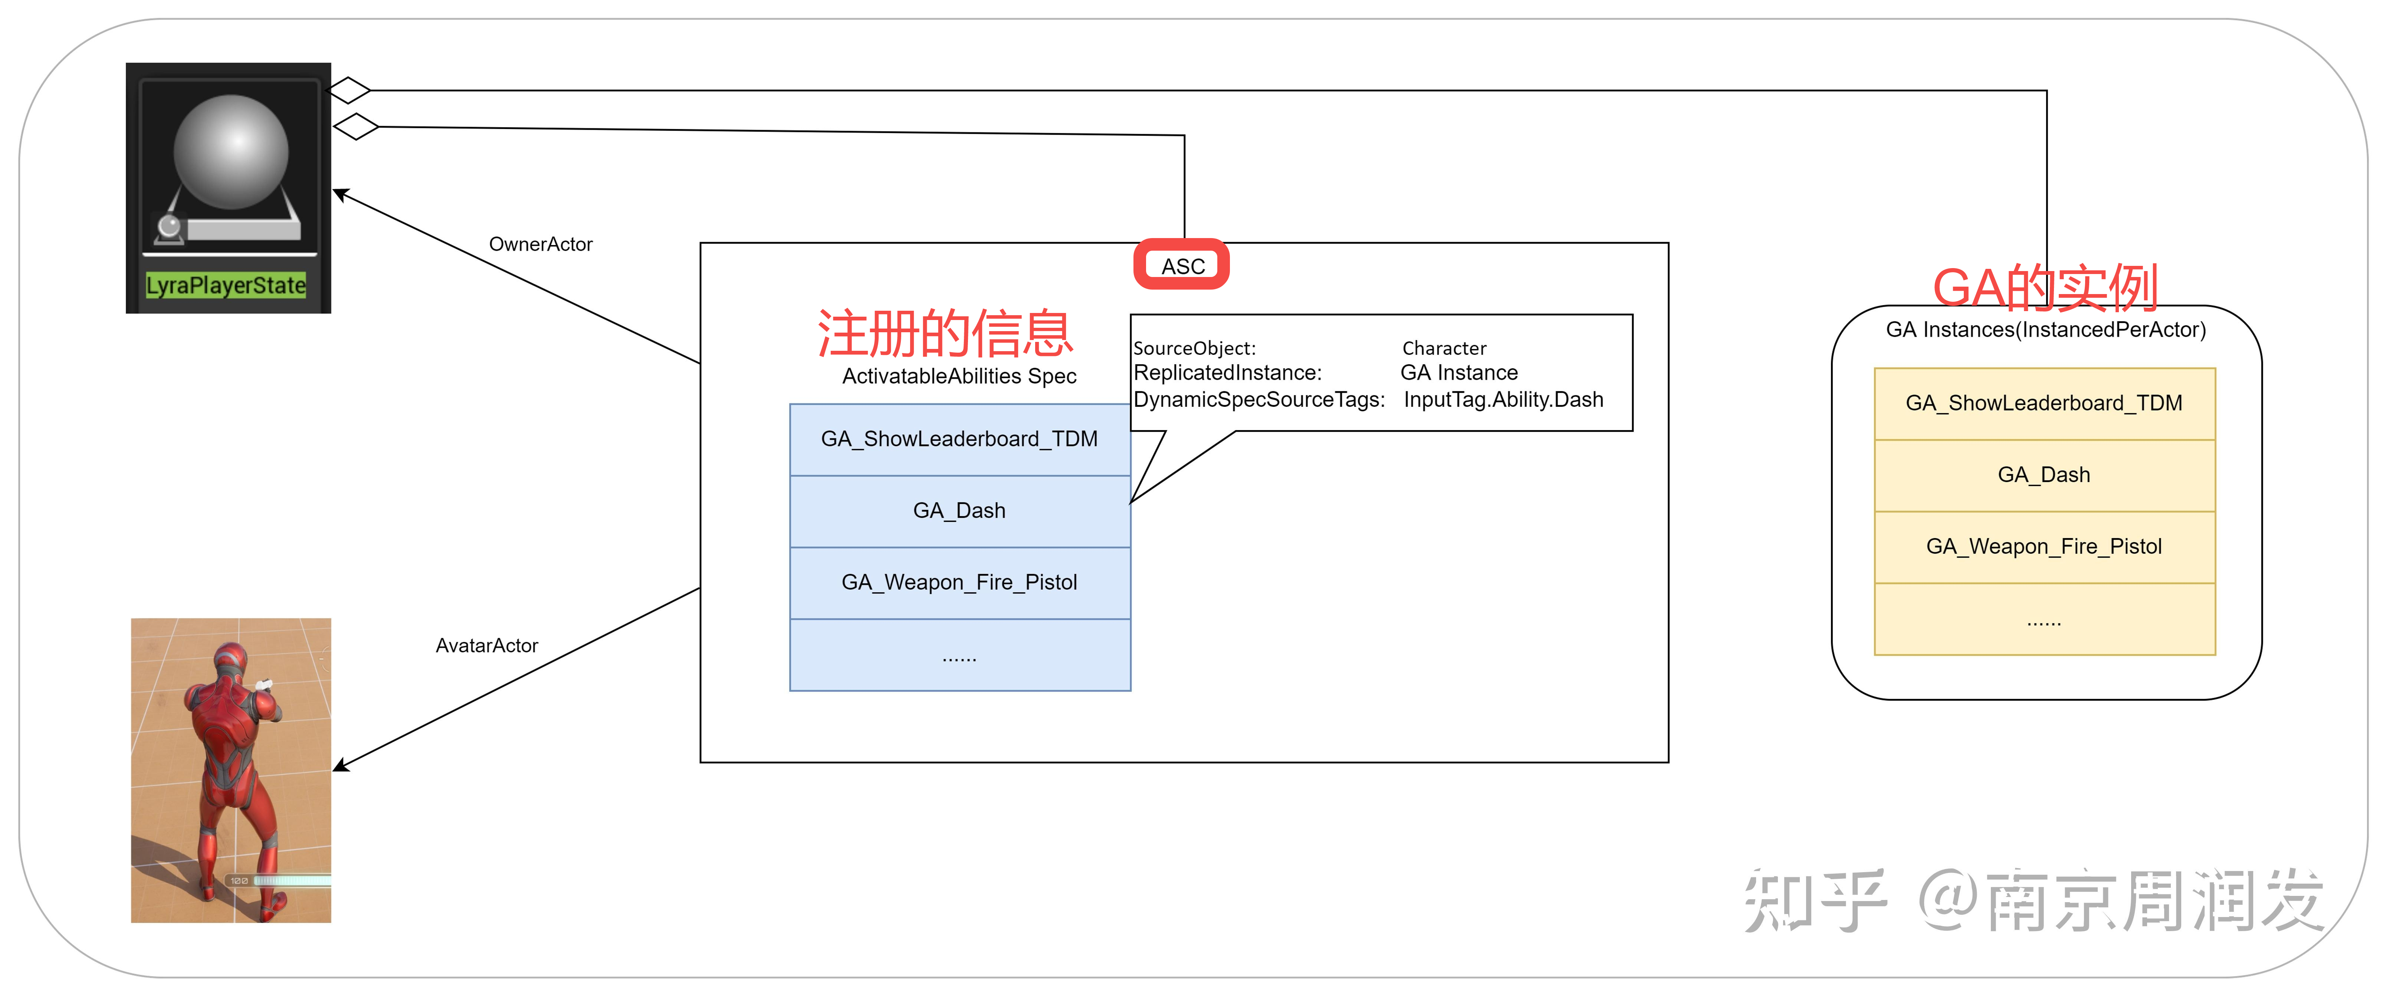Image resolution: width=2386 pixels, height=996 pixels.
Task: Click the LyraPlayerState sphere icon
Action: pyautogui.click(x=231, y=153)
